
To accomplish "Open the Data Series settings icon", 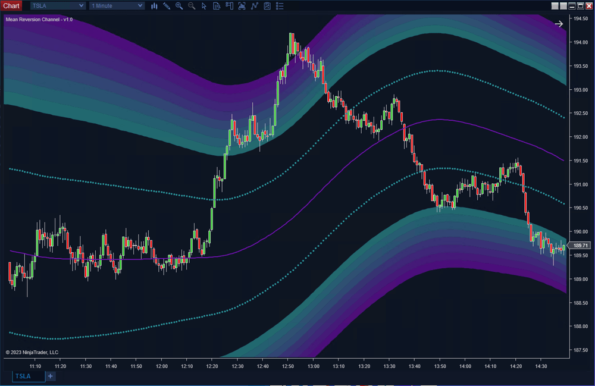I will click(217, 6).
